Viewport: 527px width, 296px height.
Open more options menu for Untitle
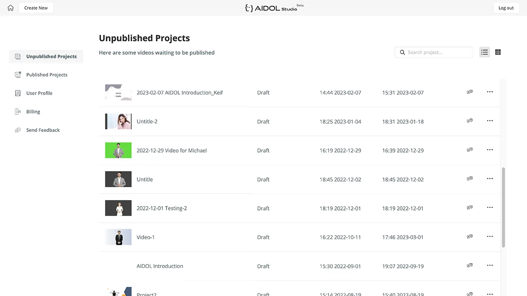(x=490, y=179)
